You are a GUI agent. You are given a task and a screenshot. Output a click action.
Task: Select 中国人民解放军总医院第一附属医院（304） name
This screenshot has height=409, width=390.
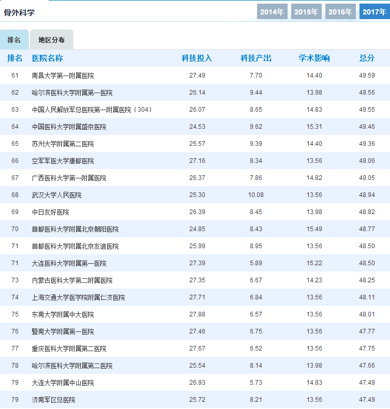(92, 110)
